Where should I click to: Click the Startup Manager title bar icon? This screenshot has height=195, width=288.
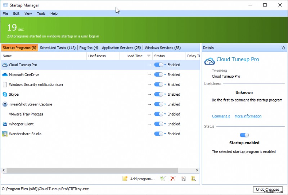(5, 5)
